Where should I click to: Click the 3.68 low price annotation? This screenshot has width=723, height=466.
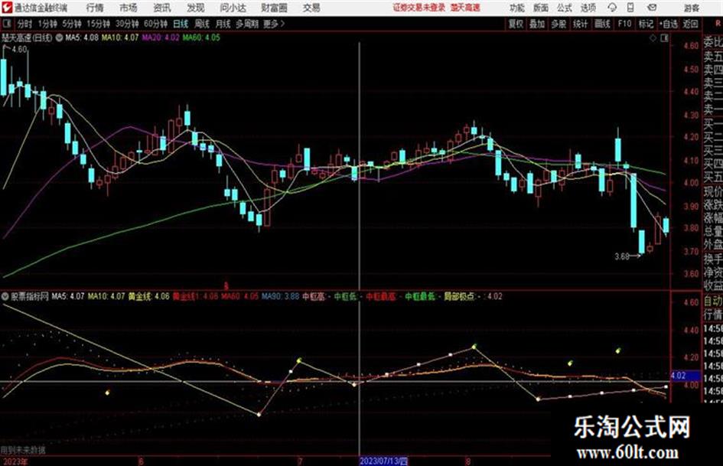(x=622, y=256)
